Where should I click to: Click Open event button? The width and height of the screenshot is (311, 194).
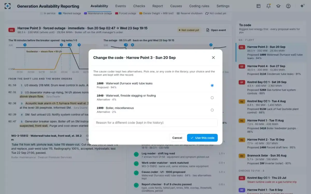coord(216,30)
